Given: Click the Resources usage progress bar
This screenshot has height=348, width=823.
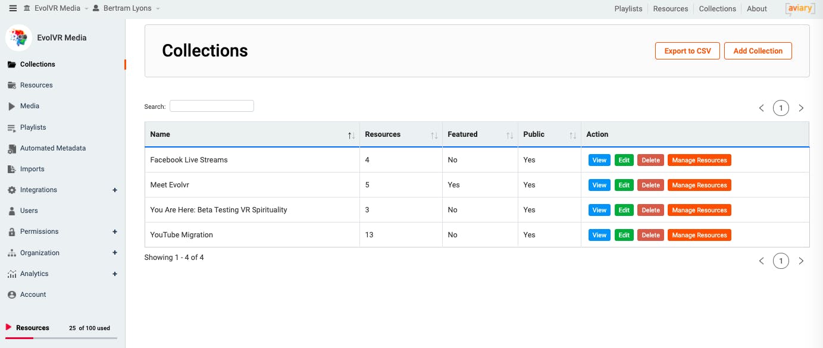Looking at the screenshot, I should tap(61, 338).
